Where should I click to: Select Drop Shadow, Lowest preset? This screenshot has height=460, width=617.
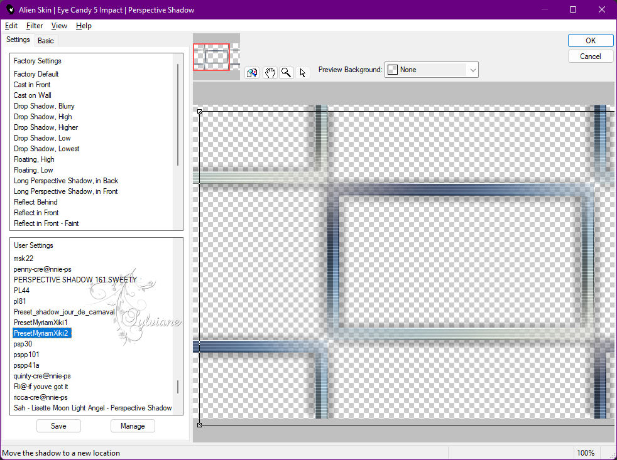[x=46, y=148]
